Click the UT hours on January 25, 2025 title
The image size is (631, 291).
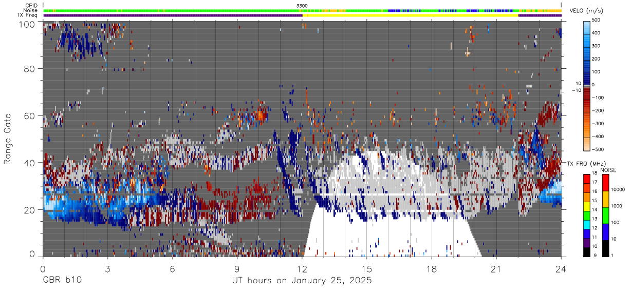click(302, 281)
